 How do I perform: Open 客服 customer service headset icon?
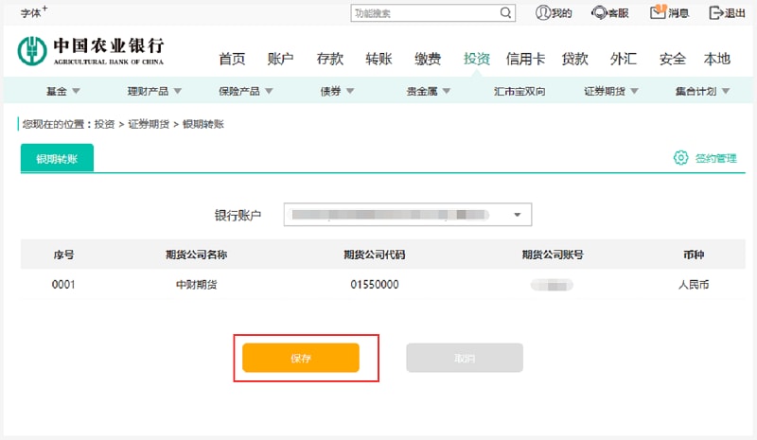point(599,13)
